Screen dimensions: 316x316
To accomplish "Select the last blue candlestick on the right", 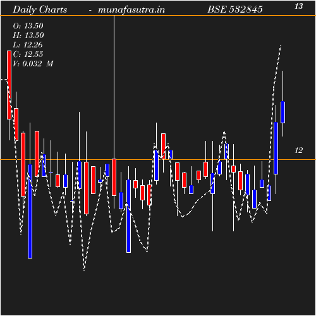I will click(x=283, y=112).
